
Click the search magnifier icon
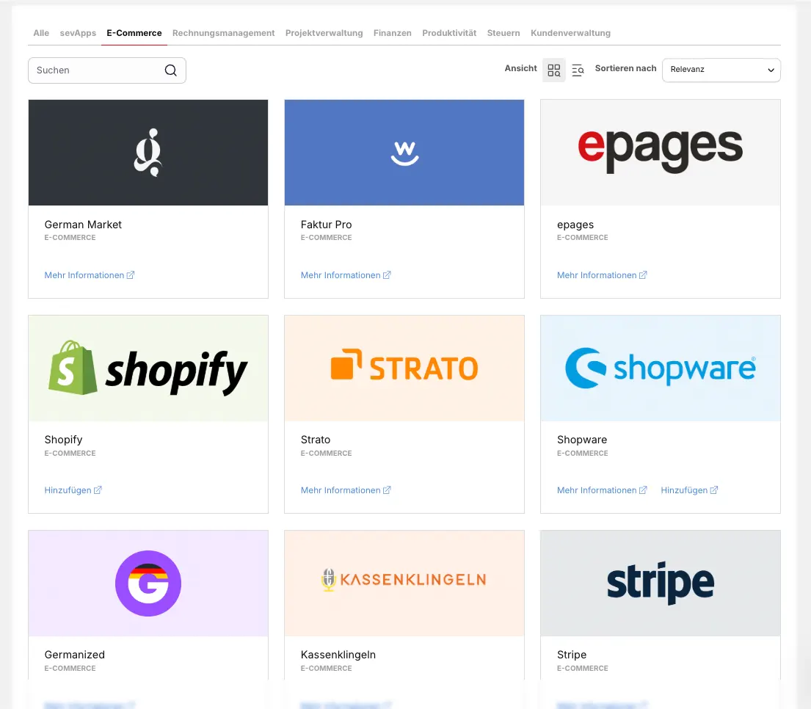coord(170,70)
